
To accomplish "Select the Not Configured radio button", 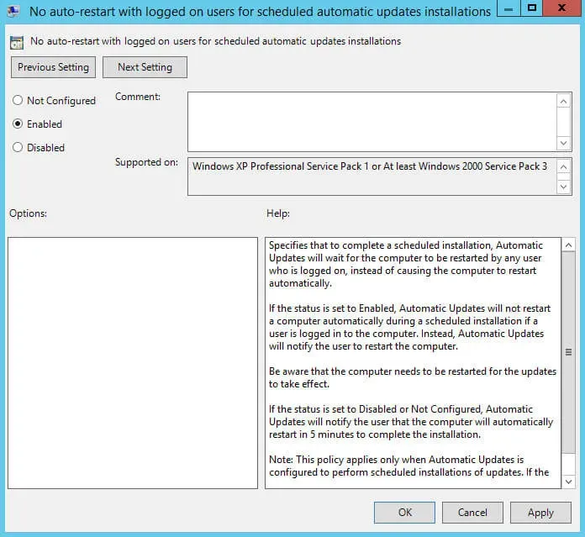I will pos(18,100).
